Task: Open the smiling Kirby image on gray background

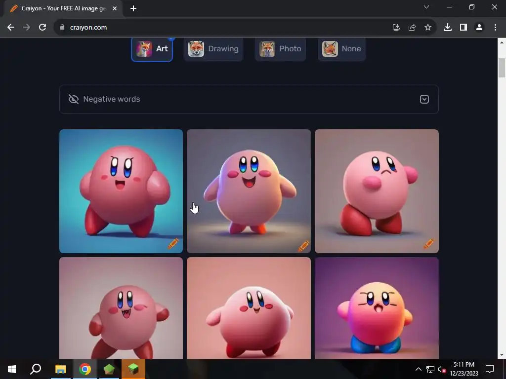Action: tap(249, 191)
